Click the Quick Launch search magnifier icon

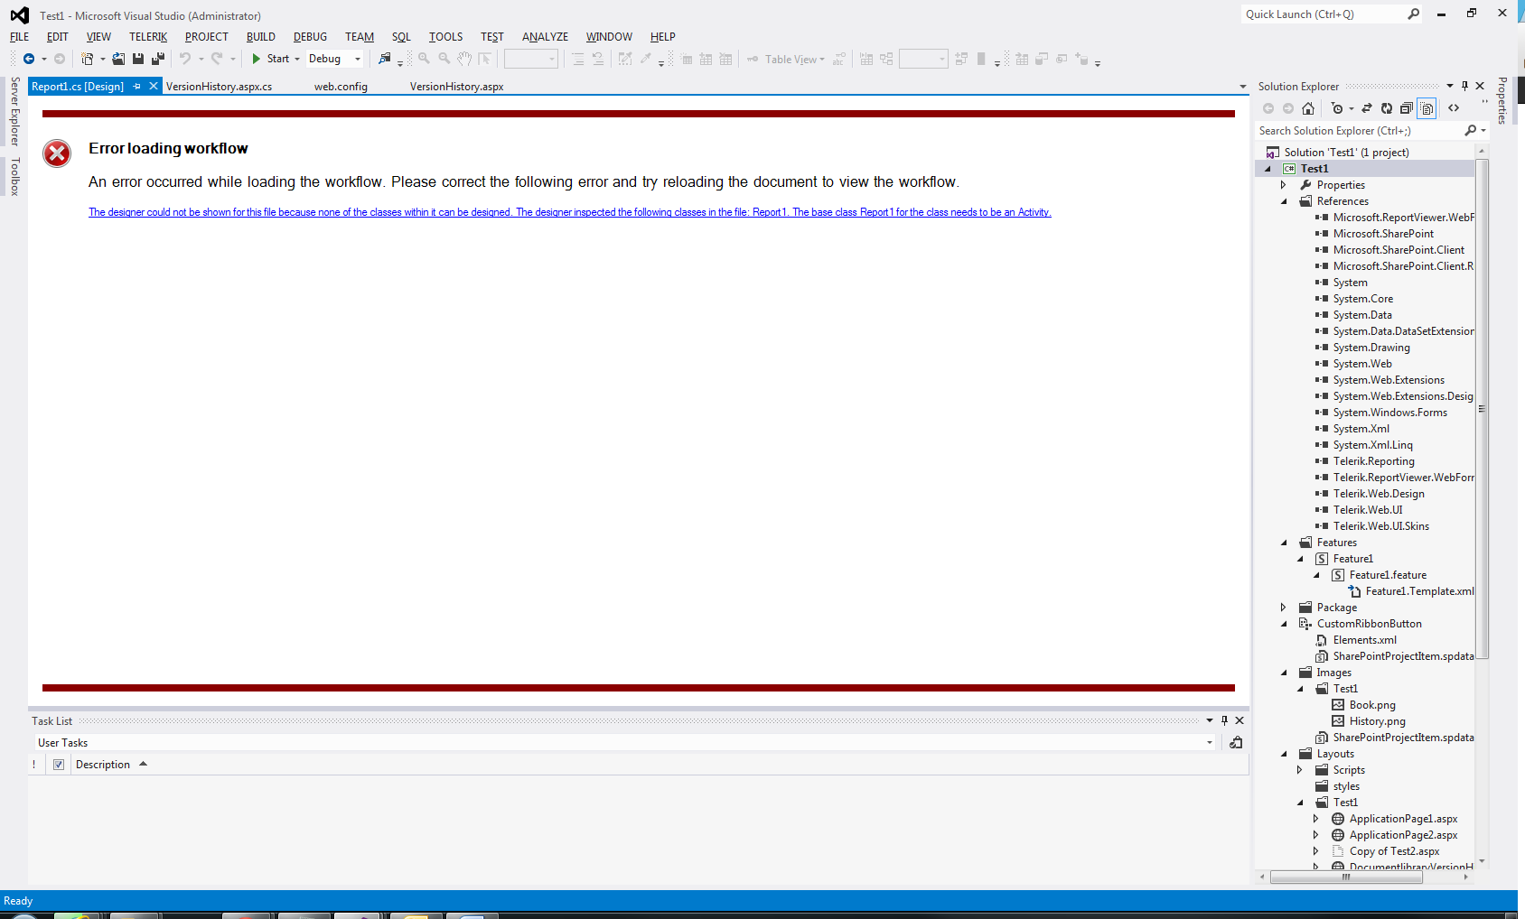point(1414,14)
